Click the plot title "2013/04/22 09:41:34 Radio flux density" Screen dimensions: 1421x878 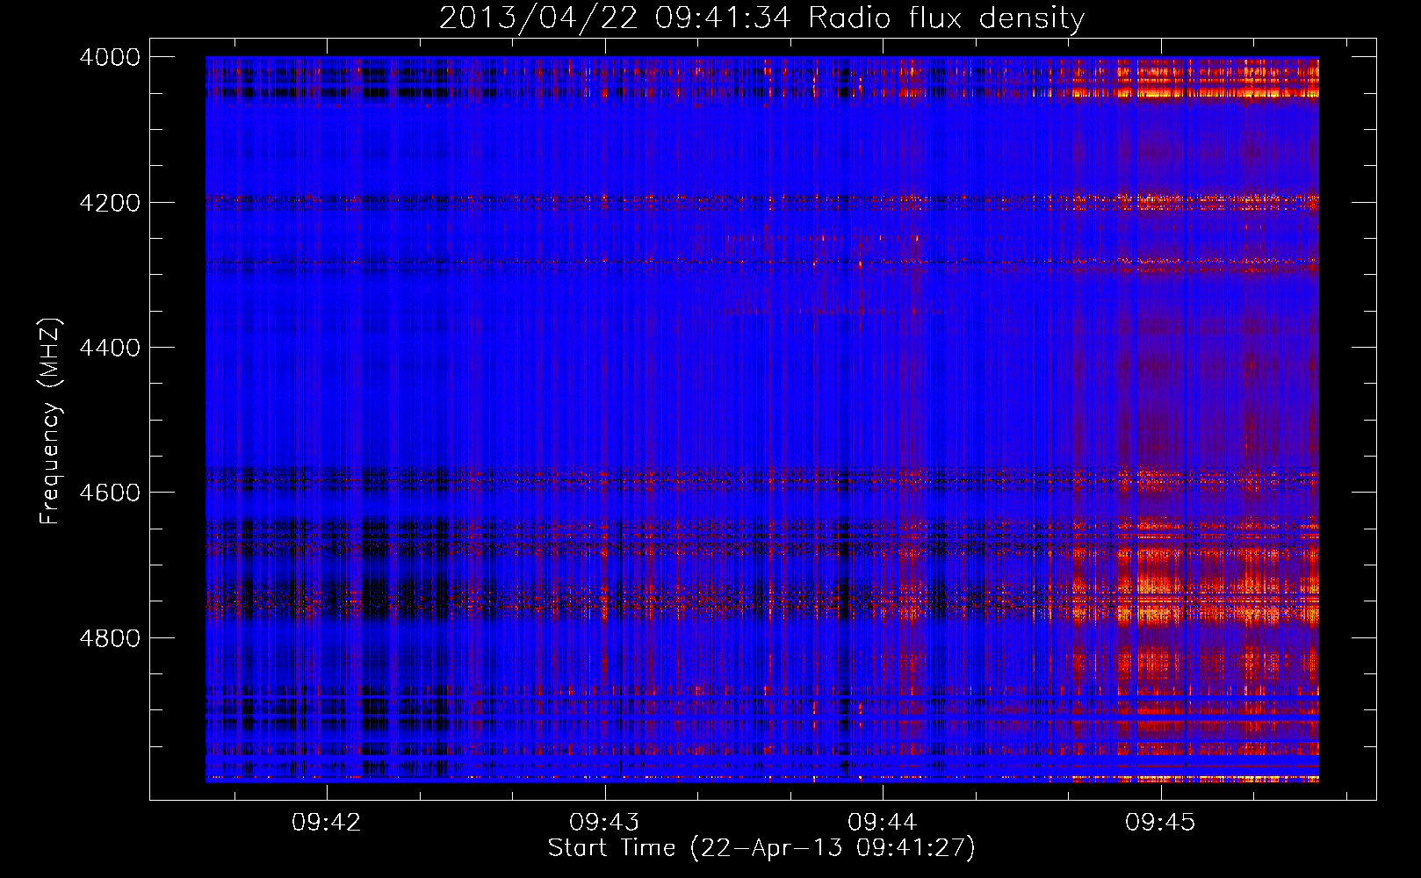[x=761, y=18]
